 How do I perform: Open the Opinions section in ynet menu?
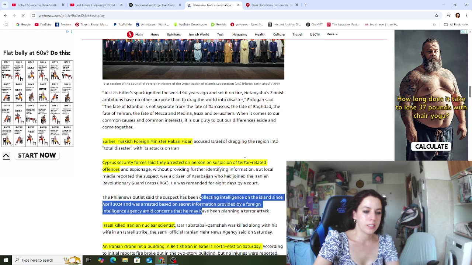coord(174,34)
